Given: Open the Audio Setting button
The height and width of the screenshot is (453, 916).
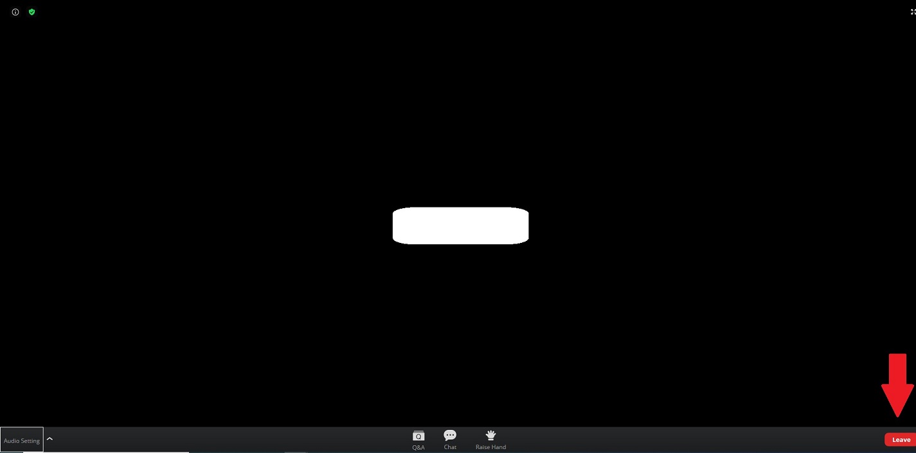Looking at the screenshot, I should (22, 440).
